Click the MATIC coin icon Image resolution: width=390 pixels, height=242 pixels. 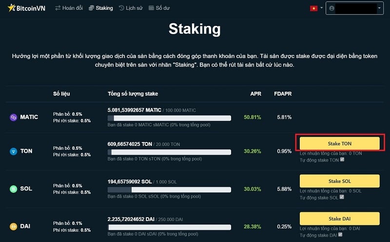(x=13, y=118)
